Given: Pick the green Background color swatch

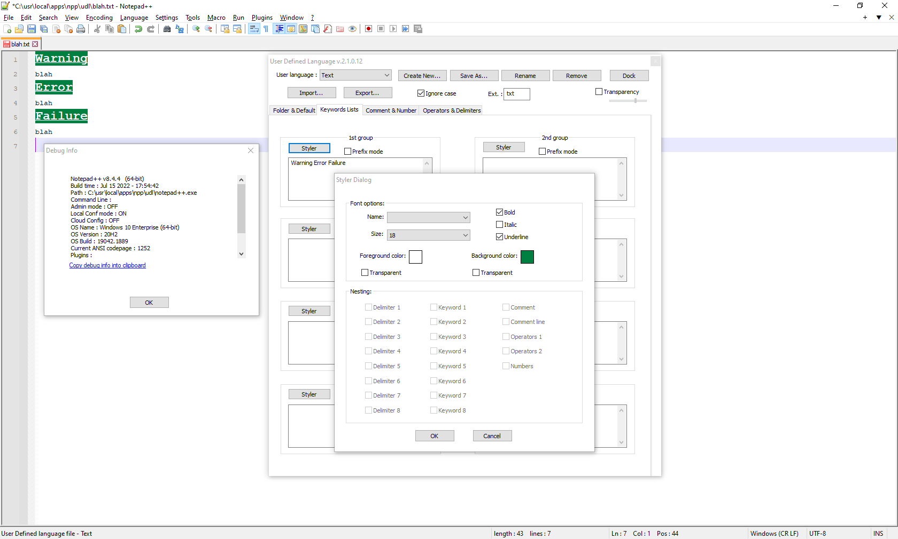Looking at the screenshot, I should pos(527,257).
